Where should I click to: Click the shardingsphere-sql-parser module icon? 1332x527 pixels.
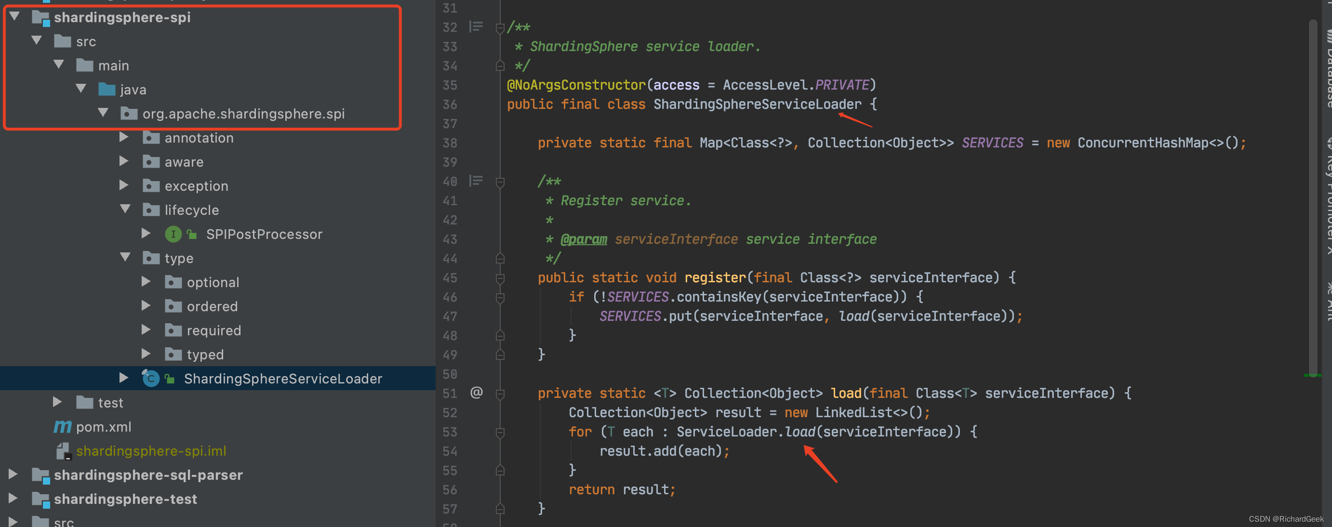click(x=41, y=475)
